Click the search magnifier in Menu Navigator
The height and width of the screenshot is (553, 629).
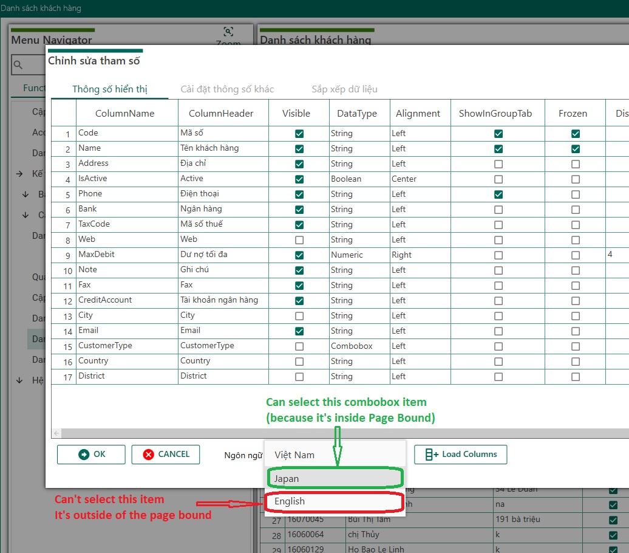[x=18, y=64]
